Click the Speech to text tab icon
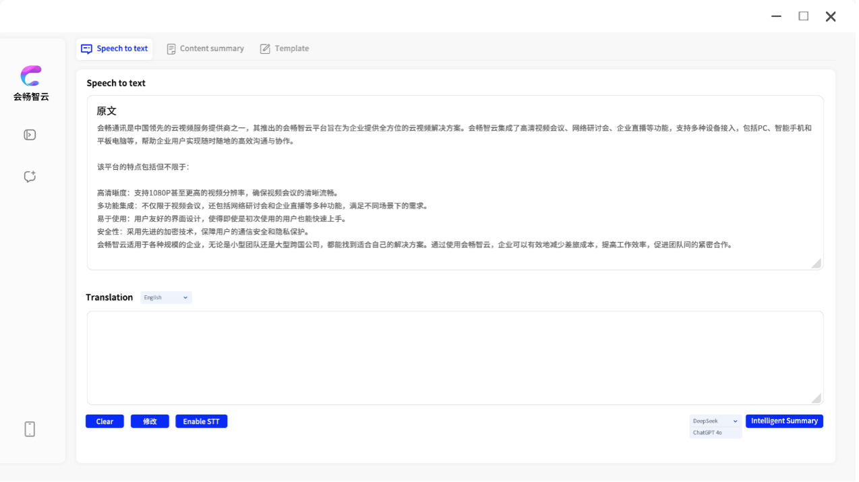Screen dimensions: 859x482 86,49
